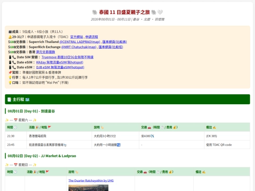Image resolution: width=255 pixels, height=191 pixels.
Task: Click the 21:30 time cell
Action: point(16,136)
